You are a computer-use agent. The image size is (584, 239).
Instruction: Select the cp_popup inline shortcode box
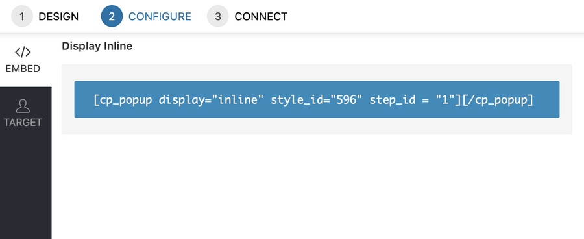click(x=317, y=99)
